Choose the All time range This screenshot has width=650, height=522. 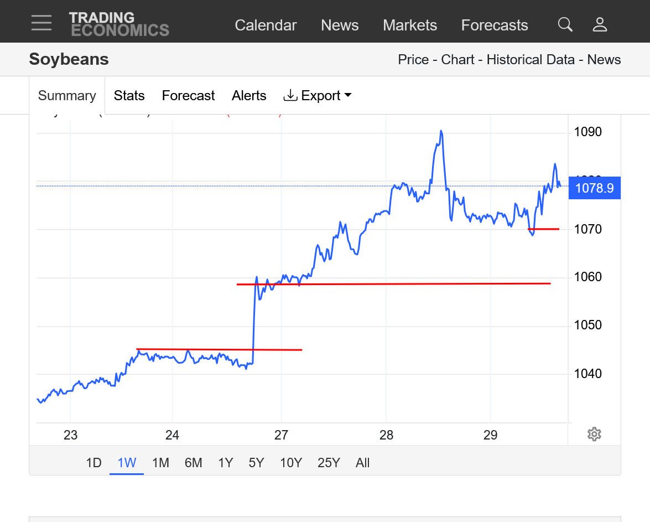pyautogui.click(x=363, y=463)
